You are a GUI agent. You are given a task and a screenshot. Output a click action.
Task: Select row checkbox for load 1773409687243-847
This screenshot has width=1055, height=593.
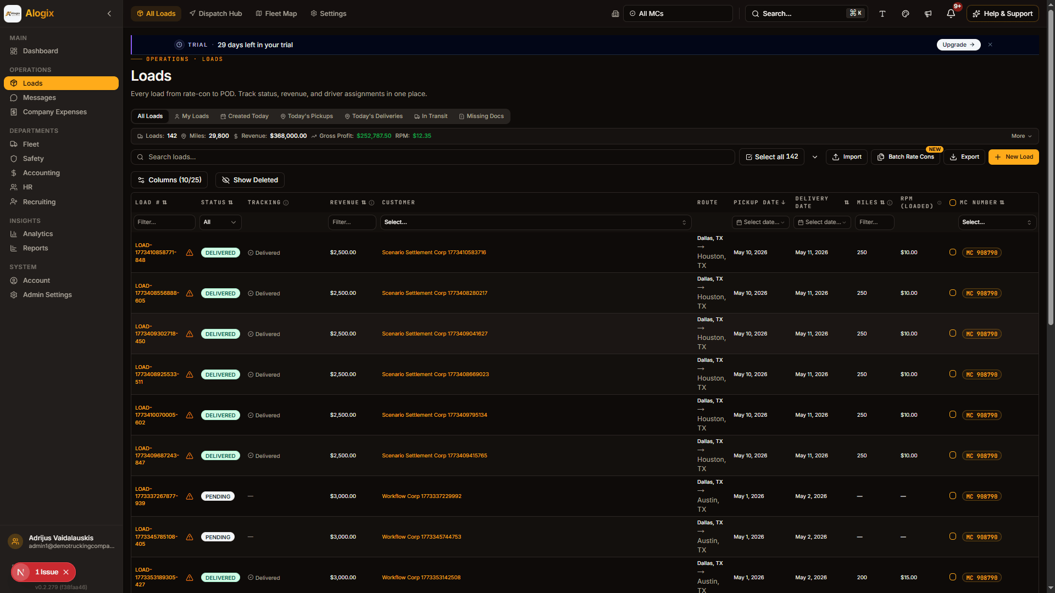953,455
